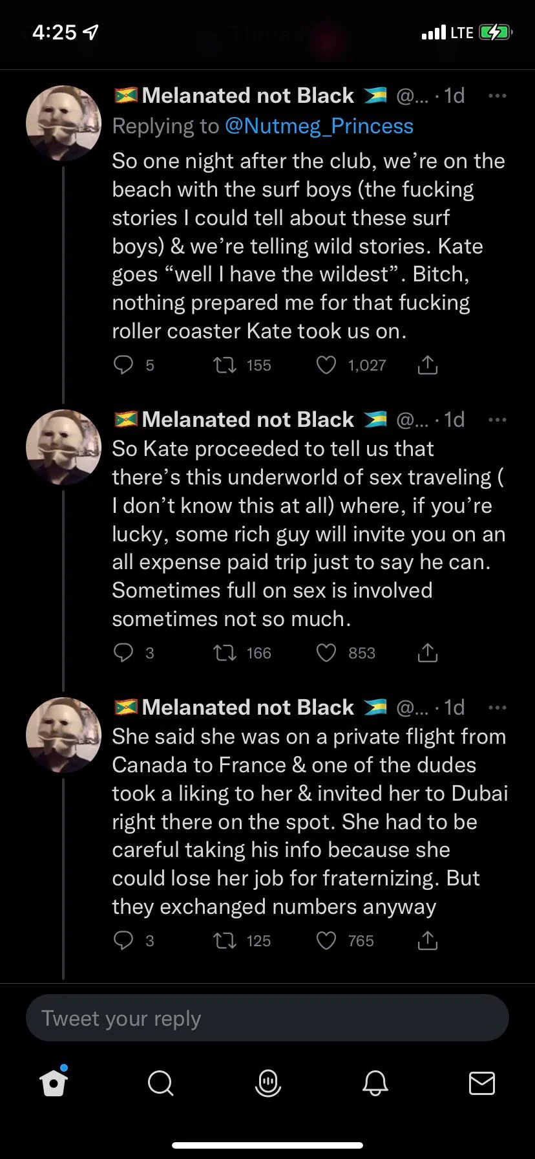Like the tweet with 1,027 likes

pos(326,365)
